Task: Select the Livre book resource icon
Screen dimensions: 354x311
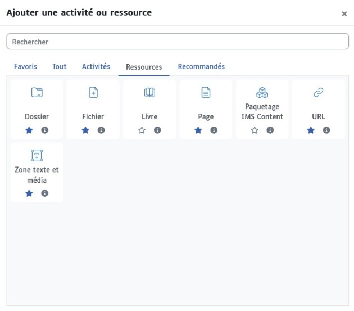Action: [x=149, y=93]
